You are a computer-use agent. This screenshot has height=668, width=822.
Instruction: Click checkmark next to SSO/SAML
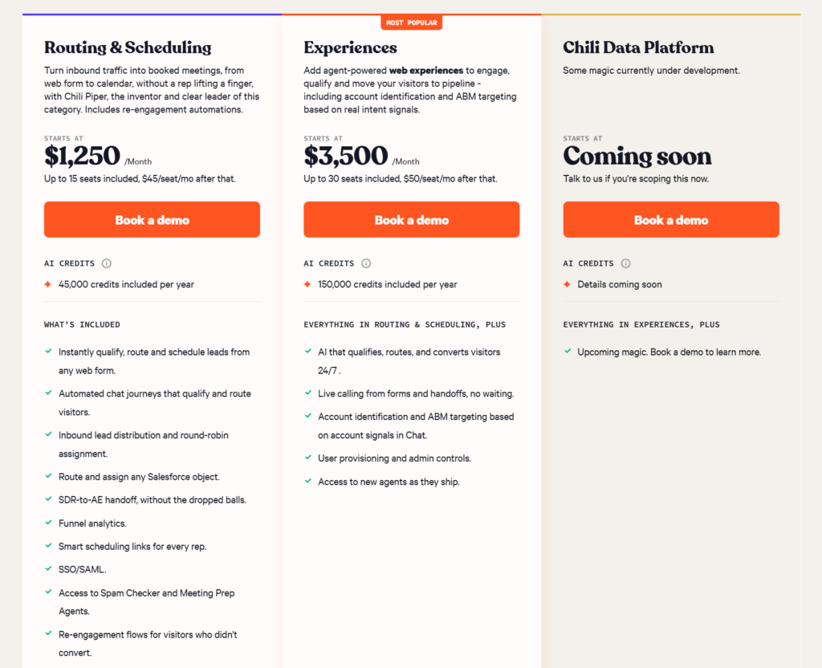point(48,568)
